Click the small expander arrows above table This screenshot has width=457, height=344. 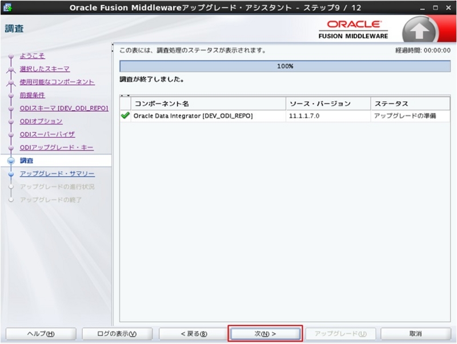point(125,95)
